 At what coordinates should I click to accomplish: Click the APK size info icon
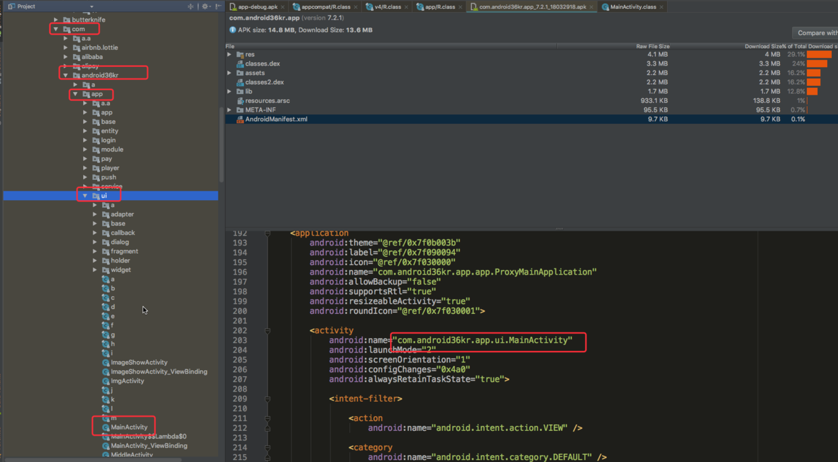232,30
